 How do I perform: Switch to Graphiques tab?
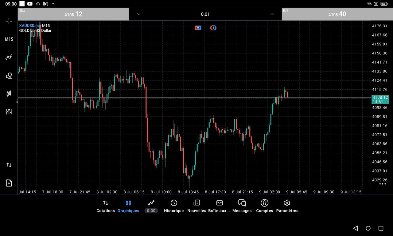tap(128, 206)
